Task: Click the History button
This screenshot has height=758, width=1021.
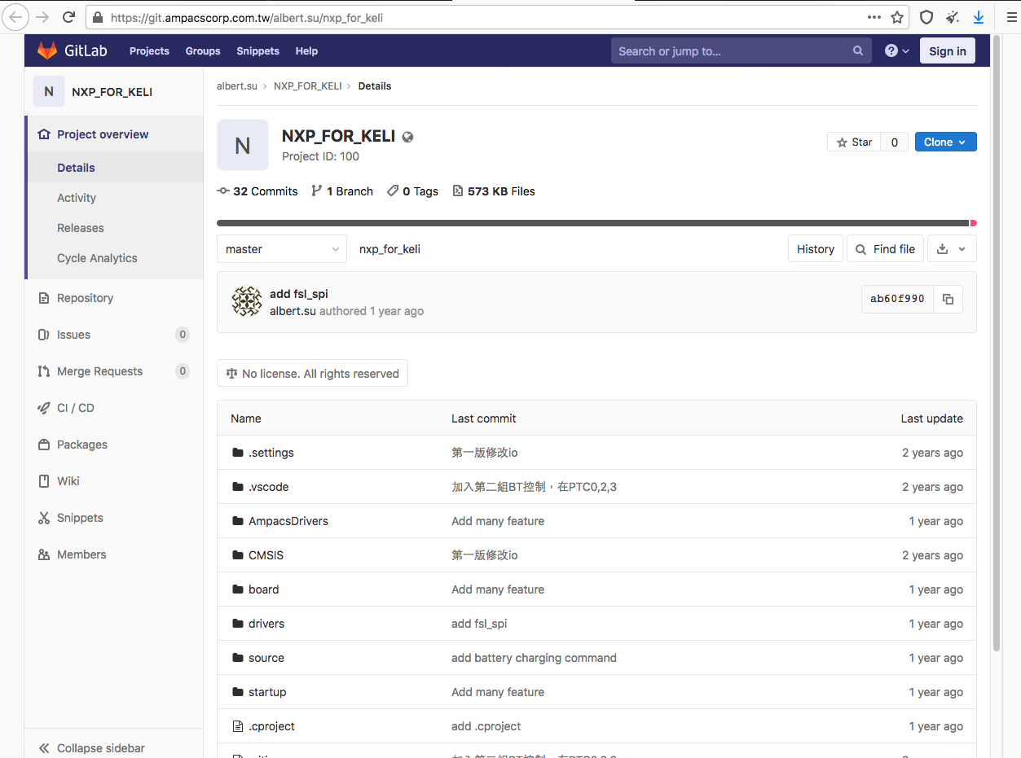Action: [816, 249]
